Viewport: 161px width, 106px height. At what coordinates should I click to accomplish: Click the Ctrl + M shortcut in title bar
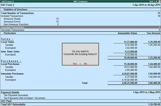[x=153, y=1]
